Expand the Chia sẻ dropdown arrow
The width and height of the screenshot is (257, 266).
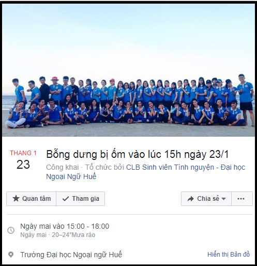coord(223,199)
